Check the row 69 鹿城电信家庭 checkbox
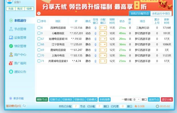The image size is (177, 113). tap(39, 50)
